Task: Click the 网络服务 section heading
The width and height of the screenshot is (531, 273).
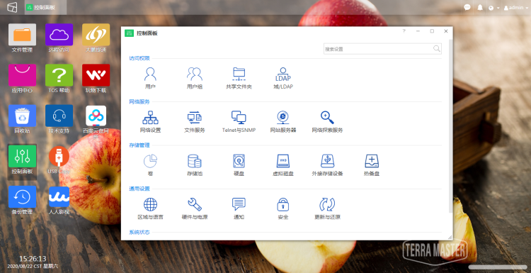Action: click(139, 101)
